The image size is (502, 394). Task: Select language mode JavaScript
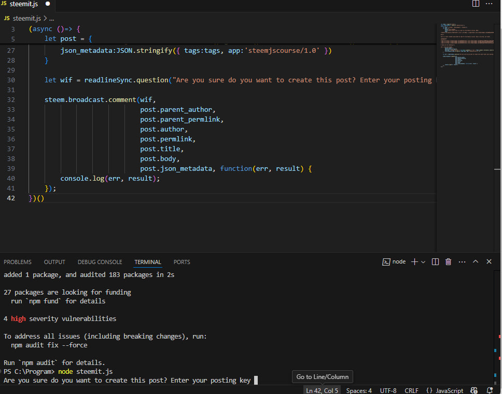tap(449, 390)
